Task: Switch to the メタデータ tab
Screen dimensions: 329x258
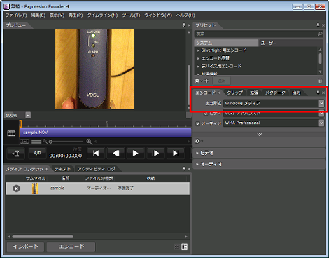Action: [275, 93]
